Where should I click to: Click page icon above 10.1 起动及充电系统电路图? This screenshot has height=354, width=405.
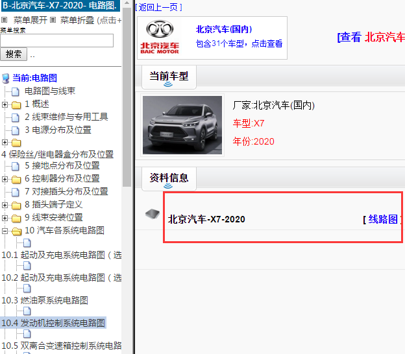[27, 242]
